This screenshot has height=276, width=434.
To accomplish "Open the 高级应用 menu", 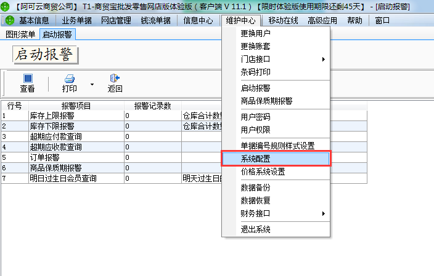I will [322, 20].
